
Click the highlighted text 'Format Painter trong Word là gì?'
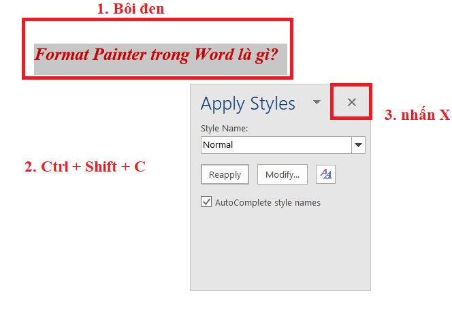[x=157, y=54]
